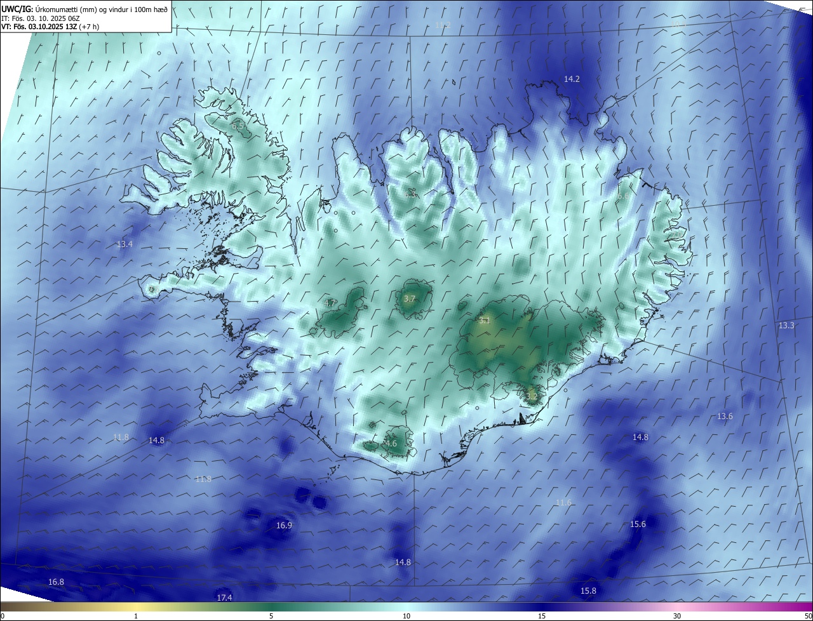Screen dimensions: 813x621
Task: Click the 3.2 value label
Action: [532, 397]
